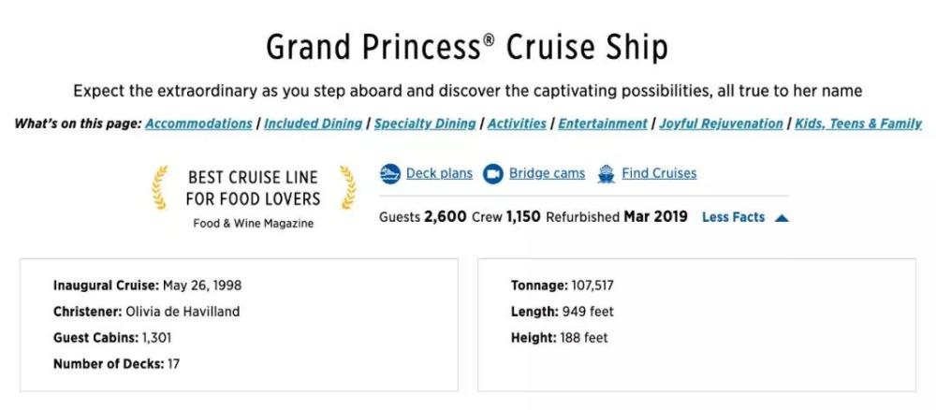
Task: Click the Grand Princess Cruise Ship heading
Action: [x=467, y=47]
